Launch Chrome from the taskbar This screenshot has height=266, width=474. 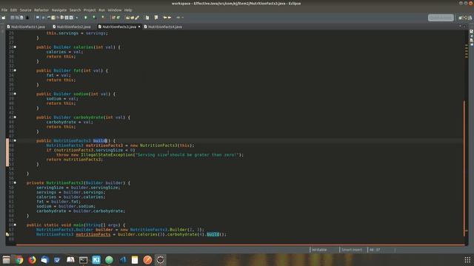click(x=19, y=259)
